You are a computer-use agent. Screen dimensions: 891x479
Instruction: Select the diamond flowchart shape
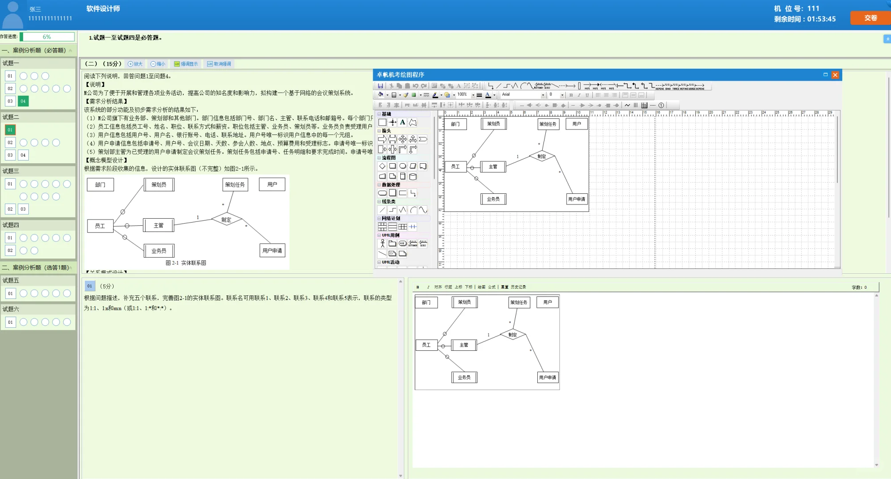pos(382,166)
